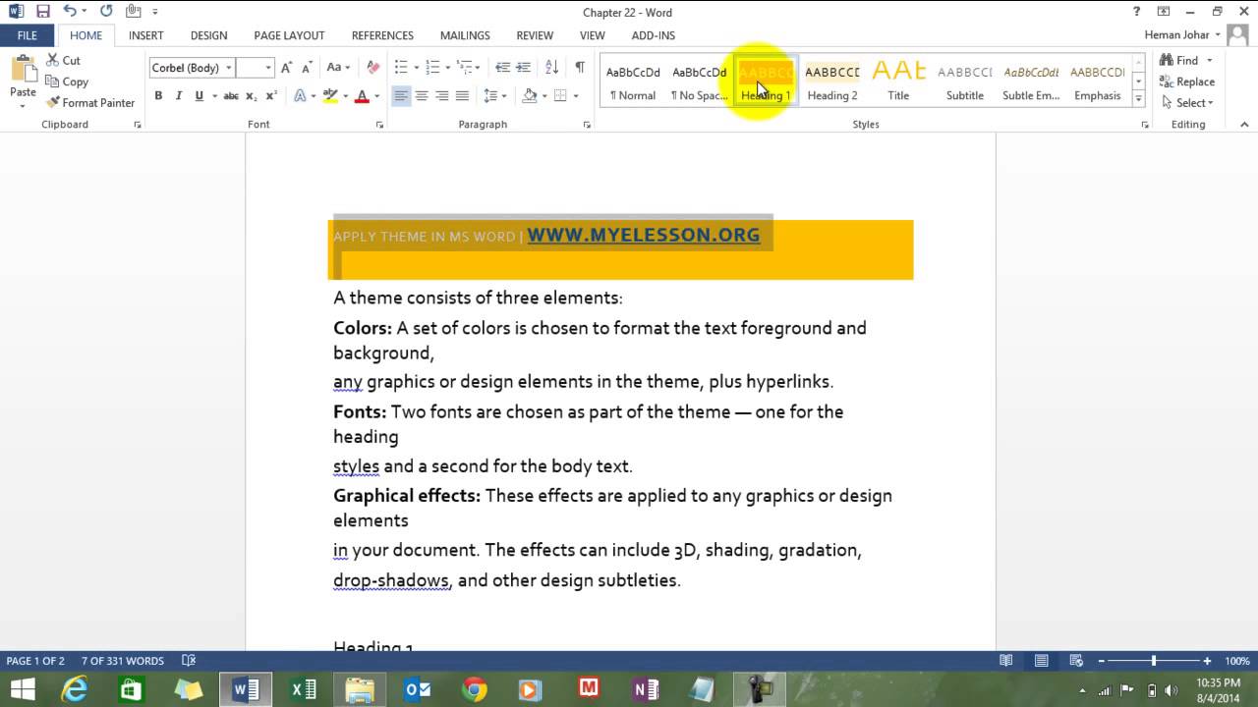Screen dimensions: 1258x707
Task: Open Excel from the taskbar
Action: tap(303, 689)
